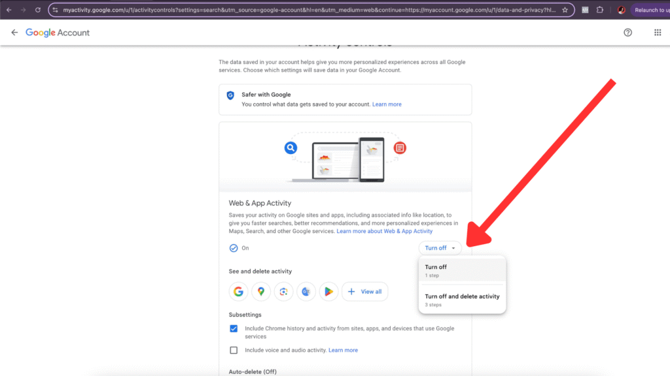Reload the page with the refresh icon
This screenshot has height=376, width=670.
(x=38, y=10)
